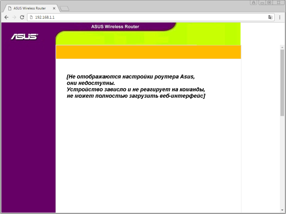Click the scrollbar up arrow
The width and height of the screenshot is (286, 214).
click(x=282, y=47)
